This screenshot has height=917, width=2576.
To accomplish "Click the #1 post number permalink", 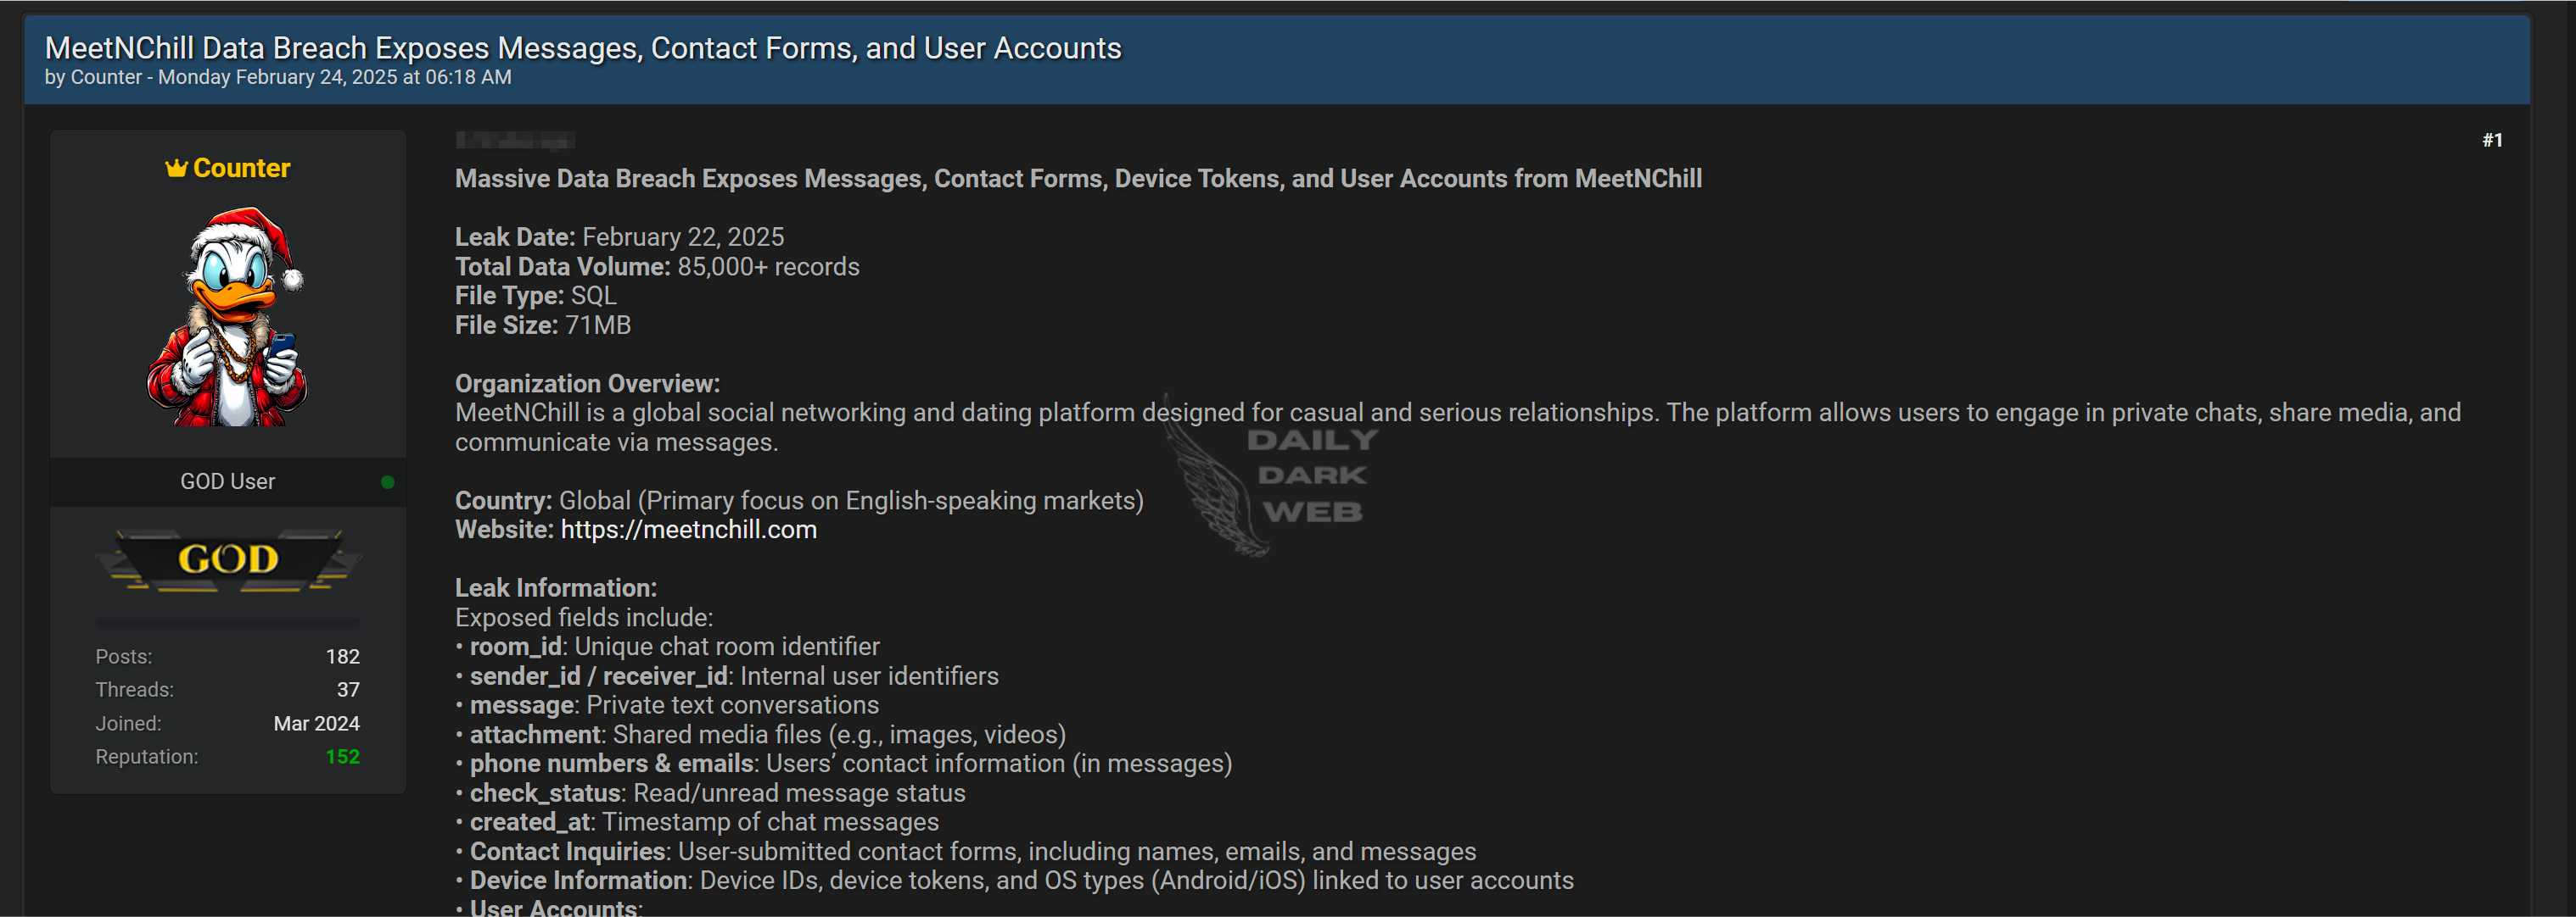I will [2492, 140].
